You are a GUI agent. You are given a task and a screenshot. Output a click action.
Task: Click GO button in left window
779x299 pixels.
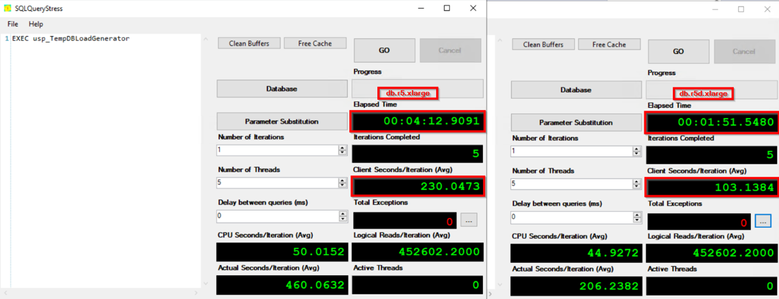(x=384, y=50)
